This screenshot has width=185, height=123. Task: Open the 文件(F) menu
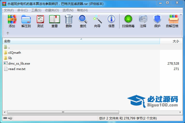point(9,10)
